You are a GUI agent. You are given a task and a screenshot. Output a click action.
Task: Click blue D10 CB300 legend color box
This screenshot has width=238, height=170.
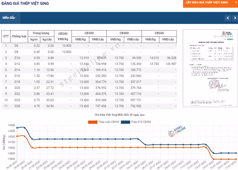coord(125,122)
